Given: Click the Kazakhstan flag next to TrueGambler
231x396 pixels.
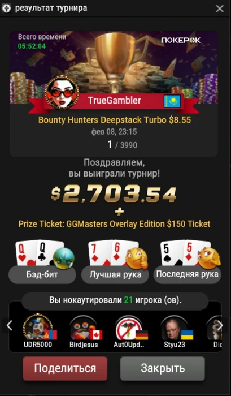Looking at the screenshot, I should [x=172, y=101].
